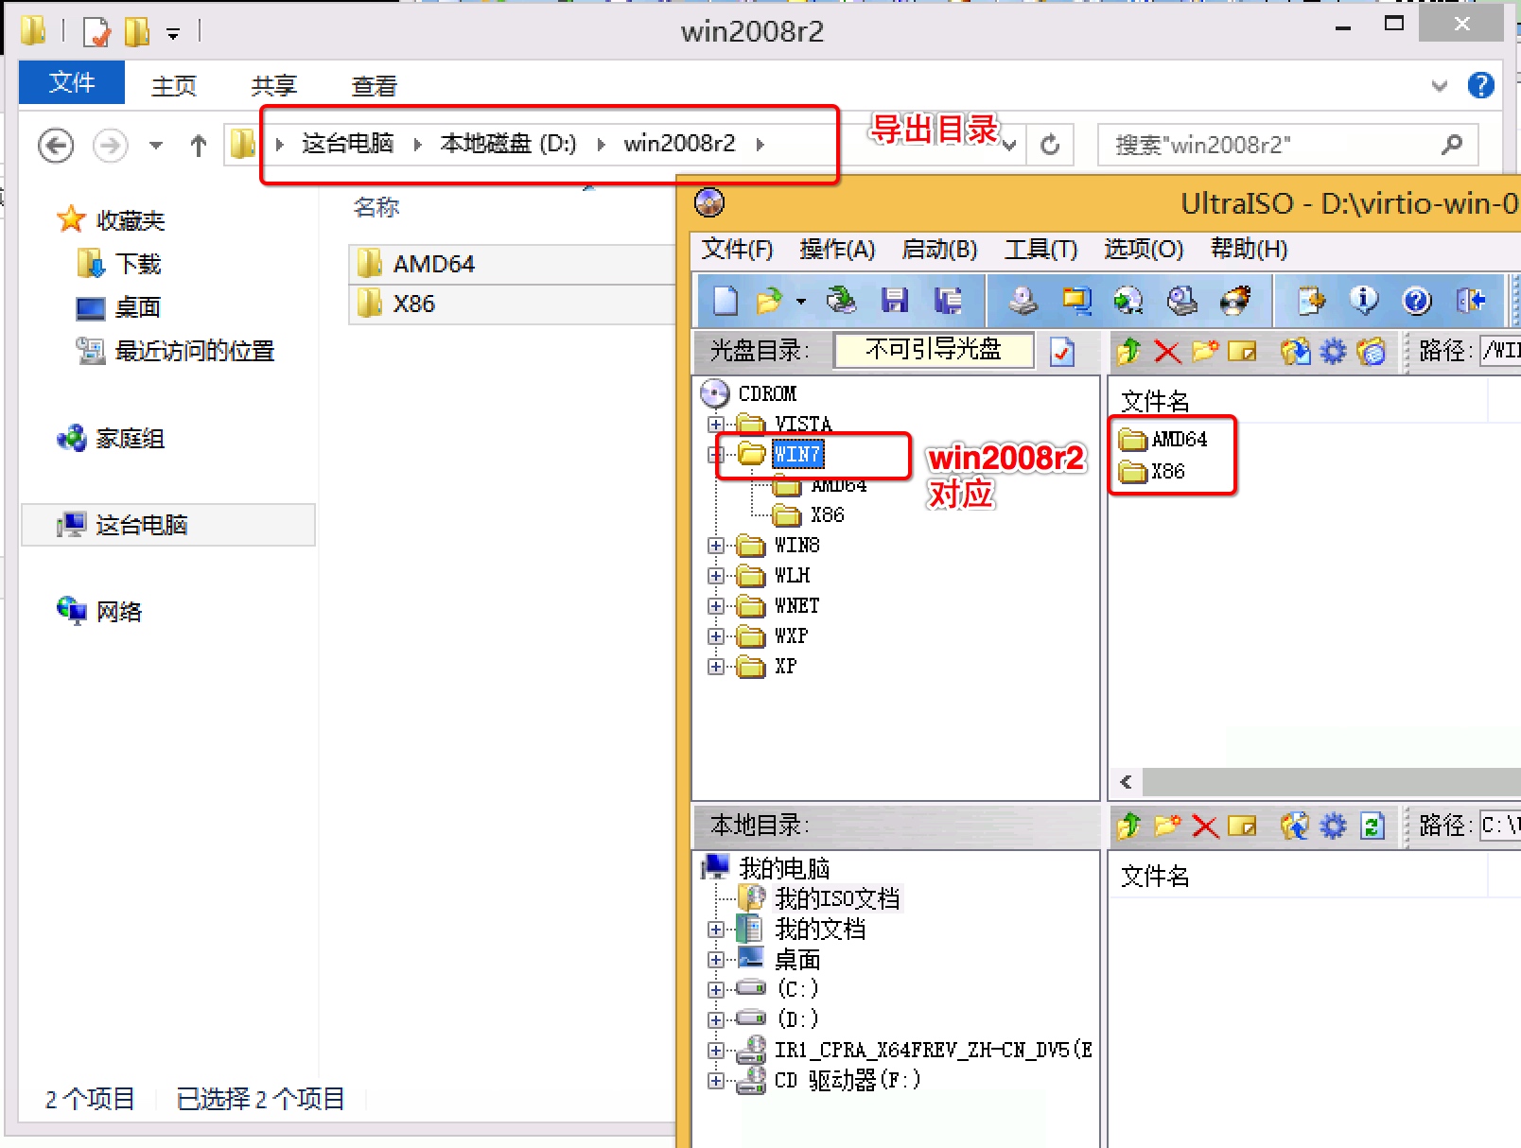Viewport: 1521px width, 1148px height.
Task: Click the red X delete icon in local panel
Action: 1205,826
